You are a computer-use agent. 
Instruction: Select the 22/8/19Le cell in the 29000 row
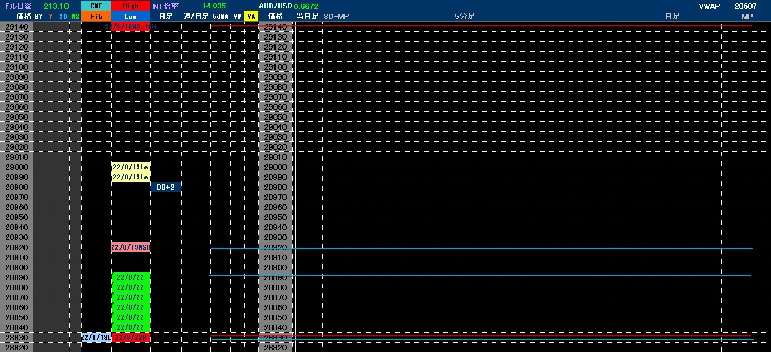[131, 167]
